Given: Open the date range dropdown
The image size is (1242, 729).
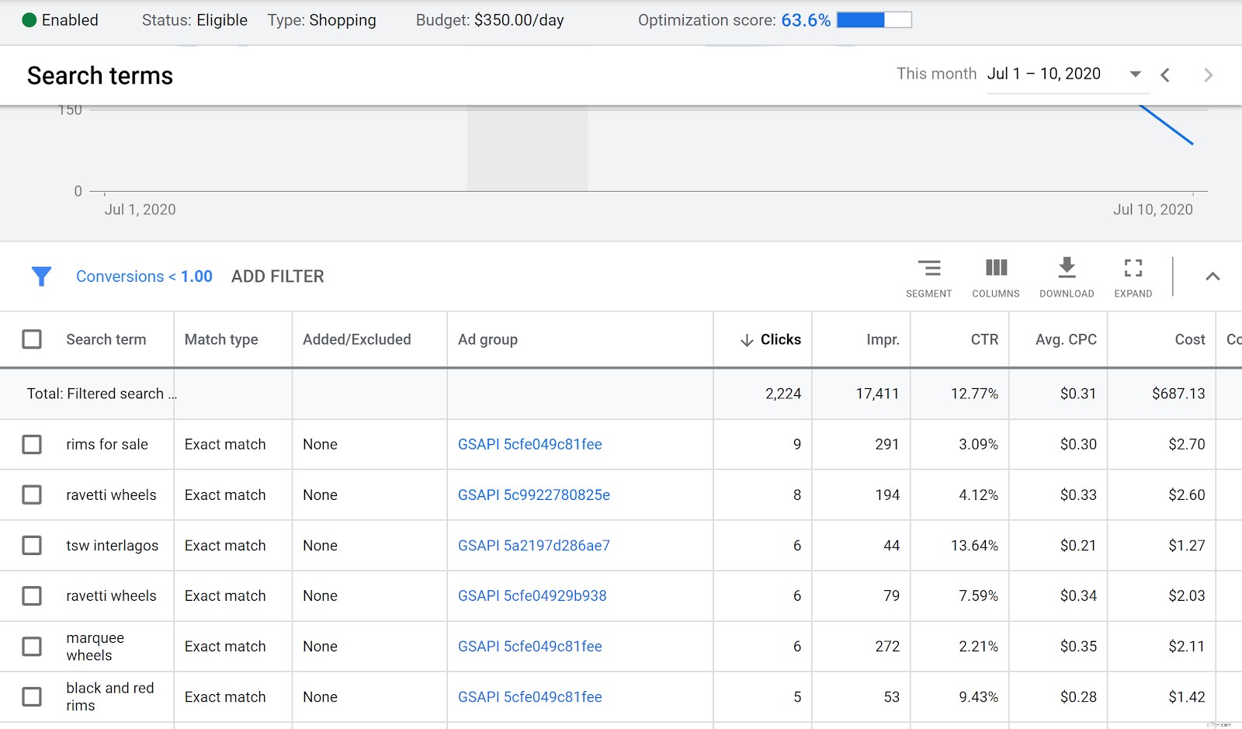Looking at the screenshot, I should pyautogui.click(x=1135, y=74).
